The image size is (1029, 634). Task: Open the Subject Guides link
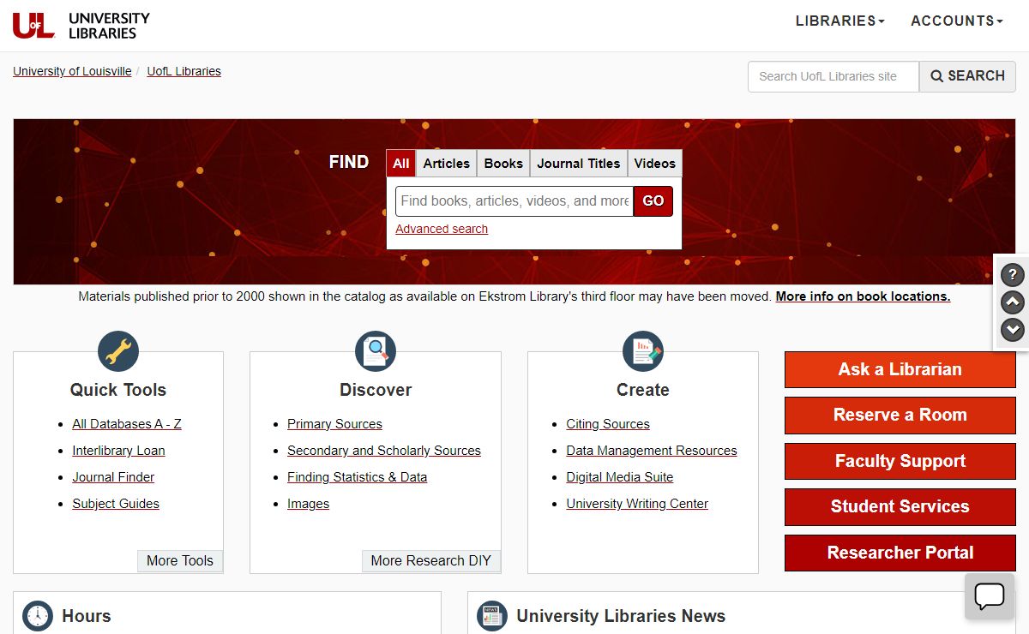pyautogui.click(x=116, y=504)
